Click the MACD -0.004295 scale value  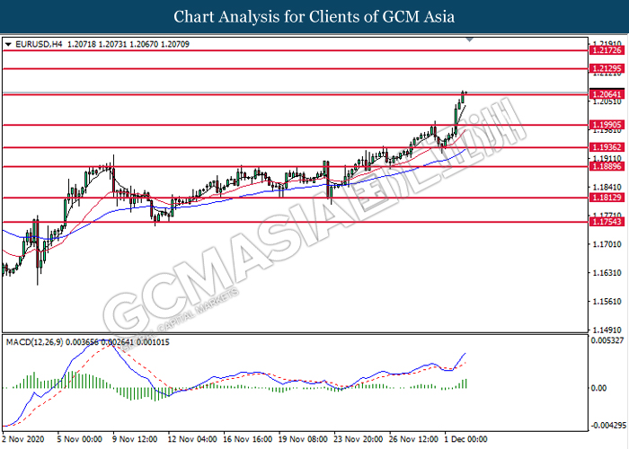[x=609, y=425]
